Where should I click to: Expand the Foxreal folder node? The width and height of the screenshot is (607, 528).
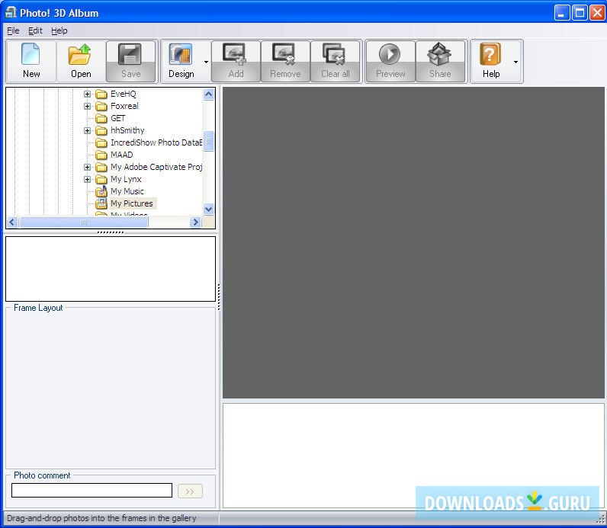pos(87,106)
